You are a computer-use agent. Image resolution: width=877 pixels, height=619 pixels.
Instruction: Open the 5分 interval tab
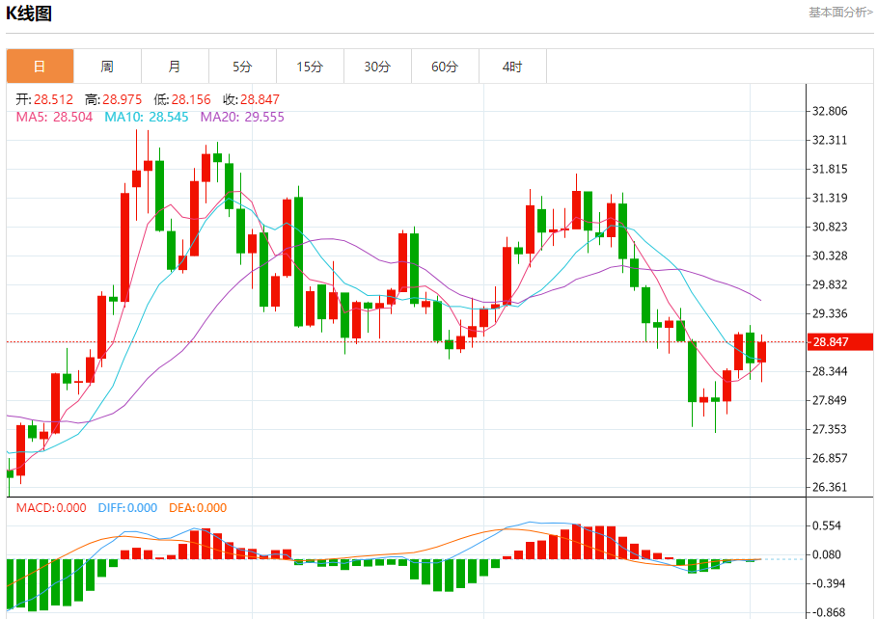click(243, 67)
